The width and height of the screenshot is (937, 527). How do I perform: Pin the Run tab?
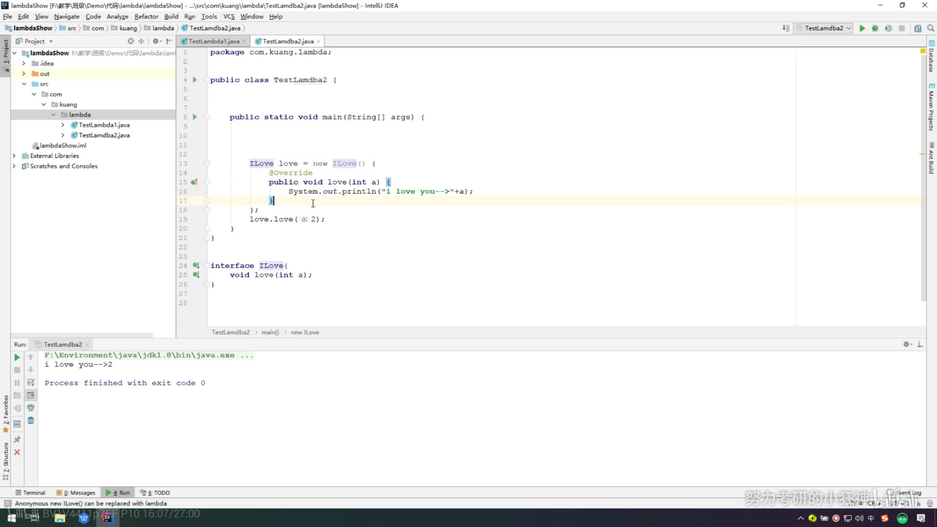pyautogui.click(x=17, y=439)
